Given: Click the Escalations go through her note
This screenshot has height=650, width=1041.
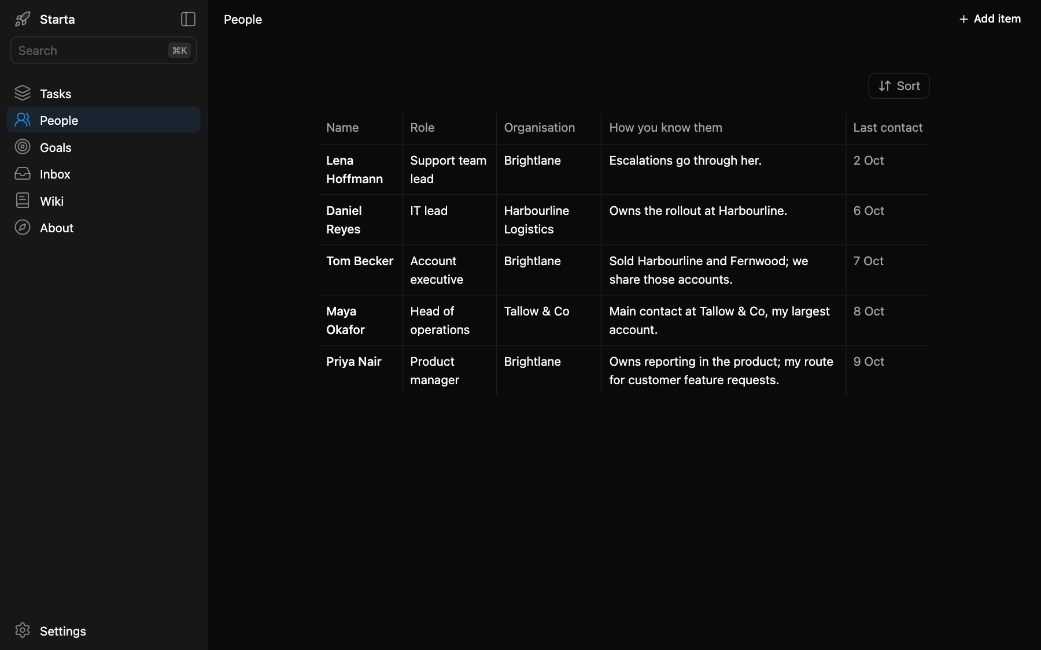Looking at the screenshot, I should [x=685, y=161].
